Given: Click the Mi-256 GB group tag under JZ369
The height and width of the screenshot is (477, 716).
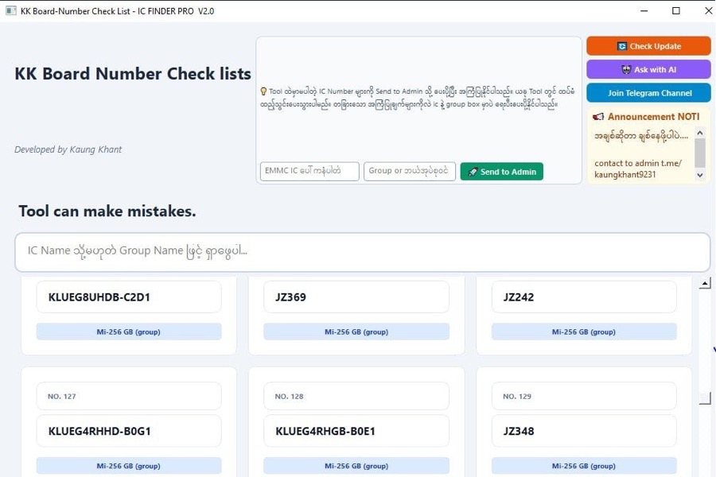Looking at the screenshot, I should (x=356, y=332).
